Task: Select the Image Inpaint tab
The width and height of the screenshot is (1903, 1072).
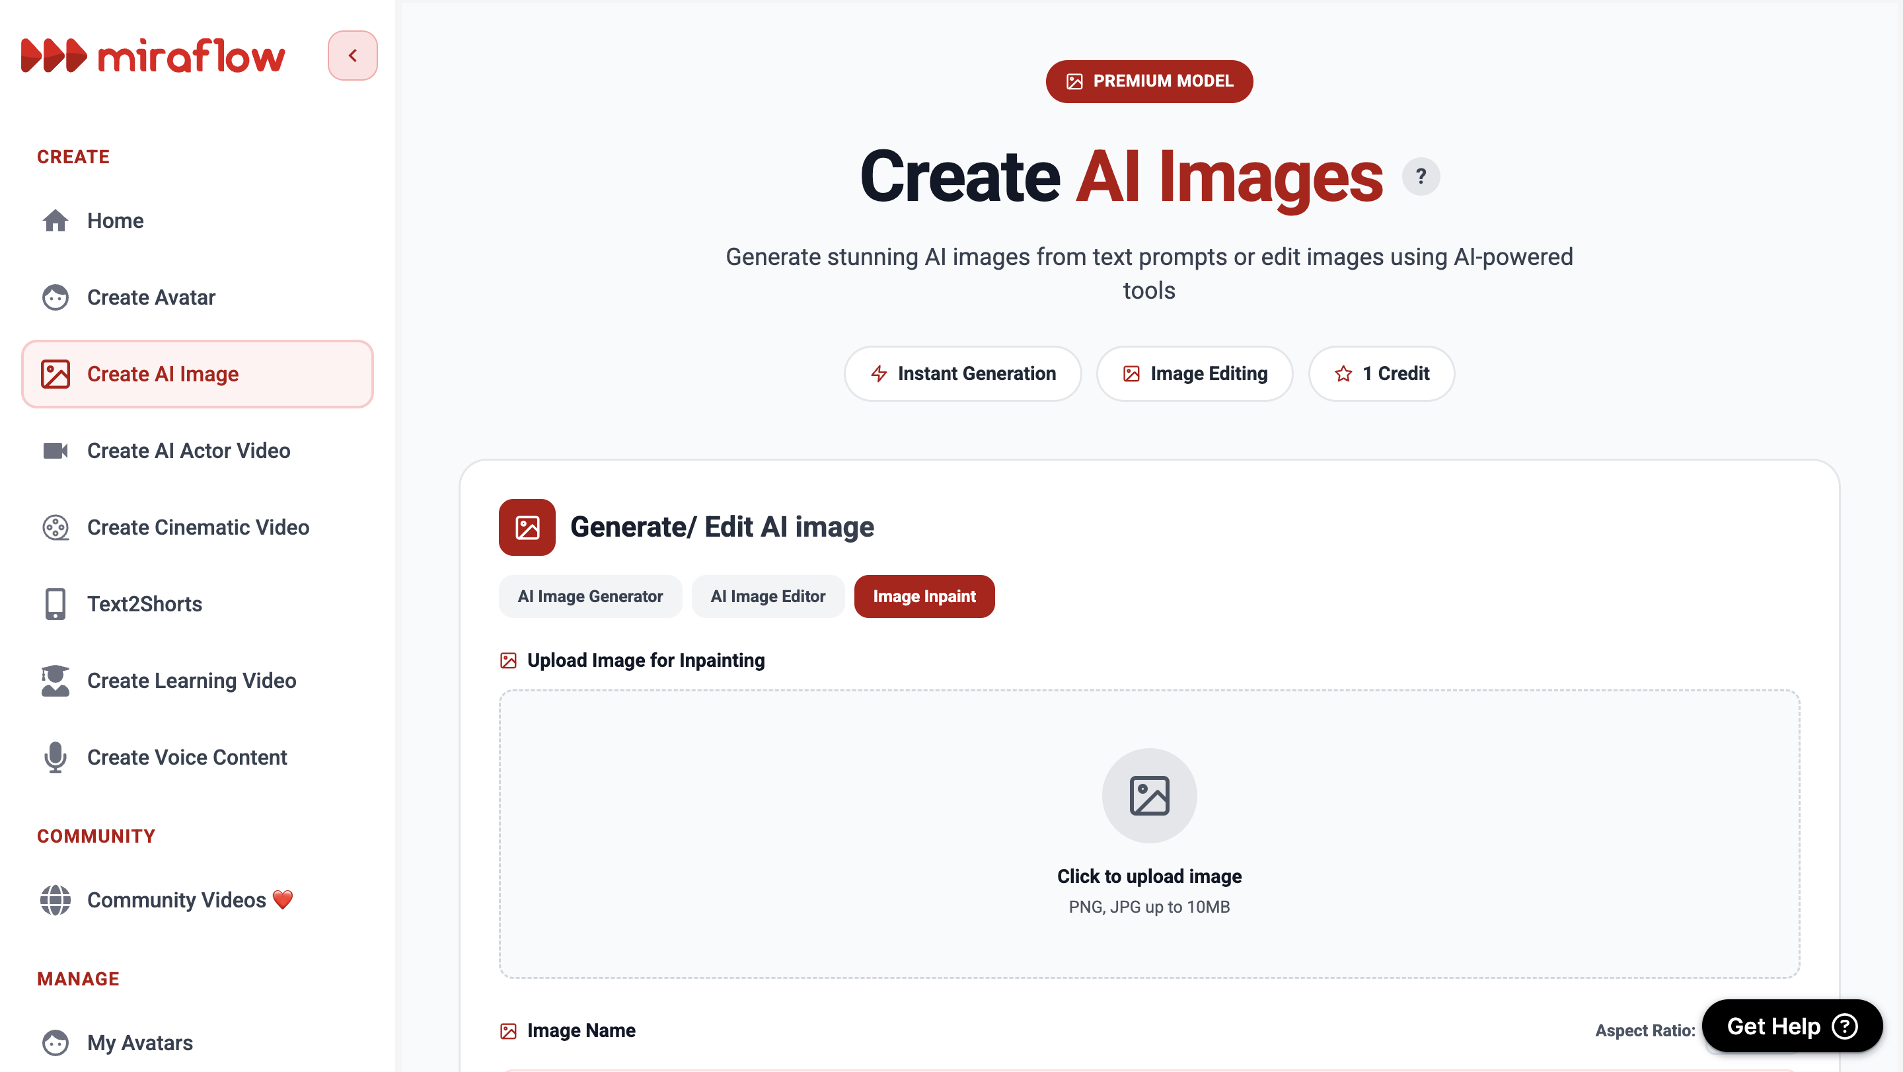Action: (924, 596)
